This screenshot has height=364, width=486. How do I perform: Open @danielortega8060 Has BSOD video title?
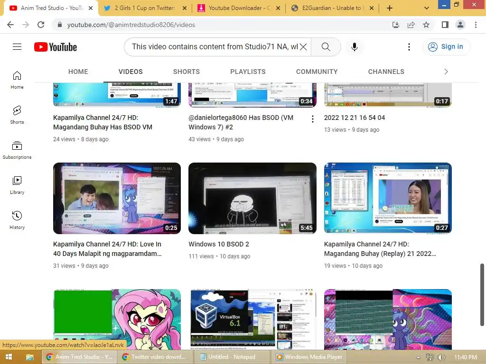(241, 122)
